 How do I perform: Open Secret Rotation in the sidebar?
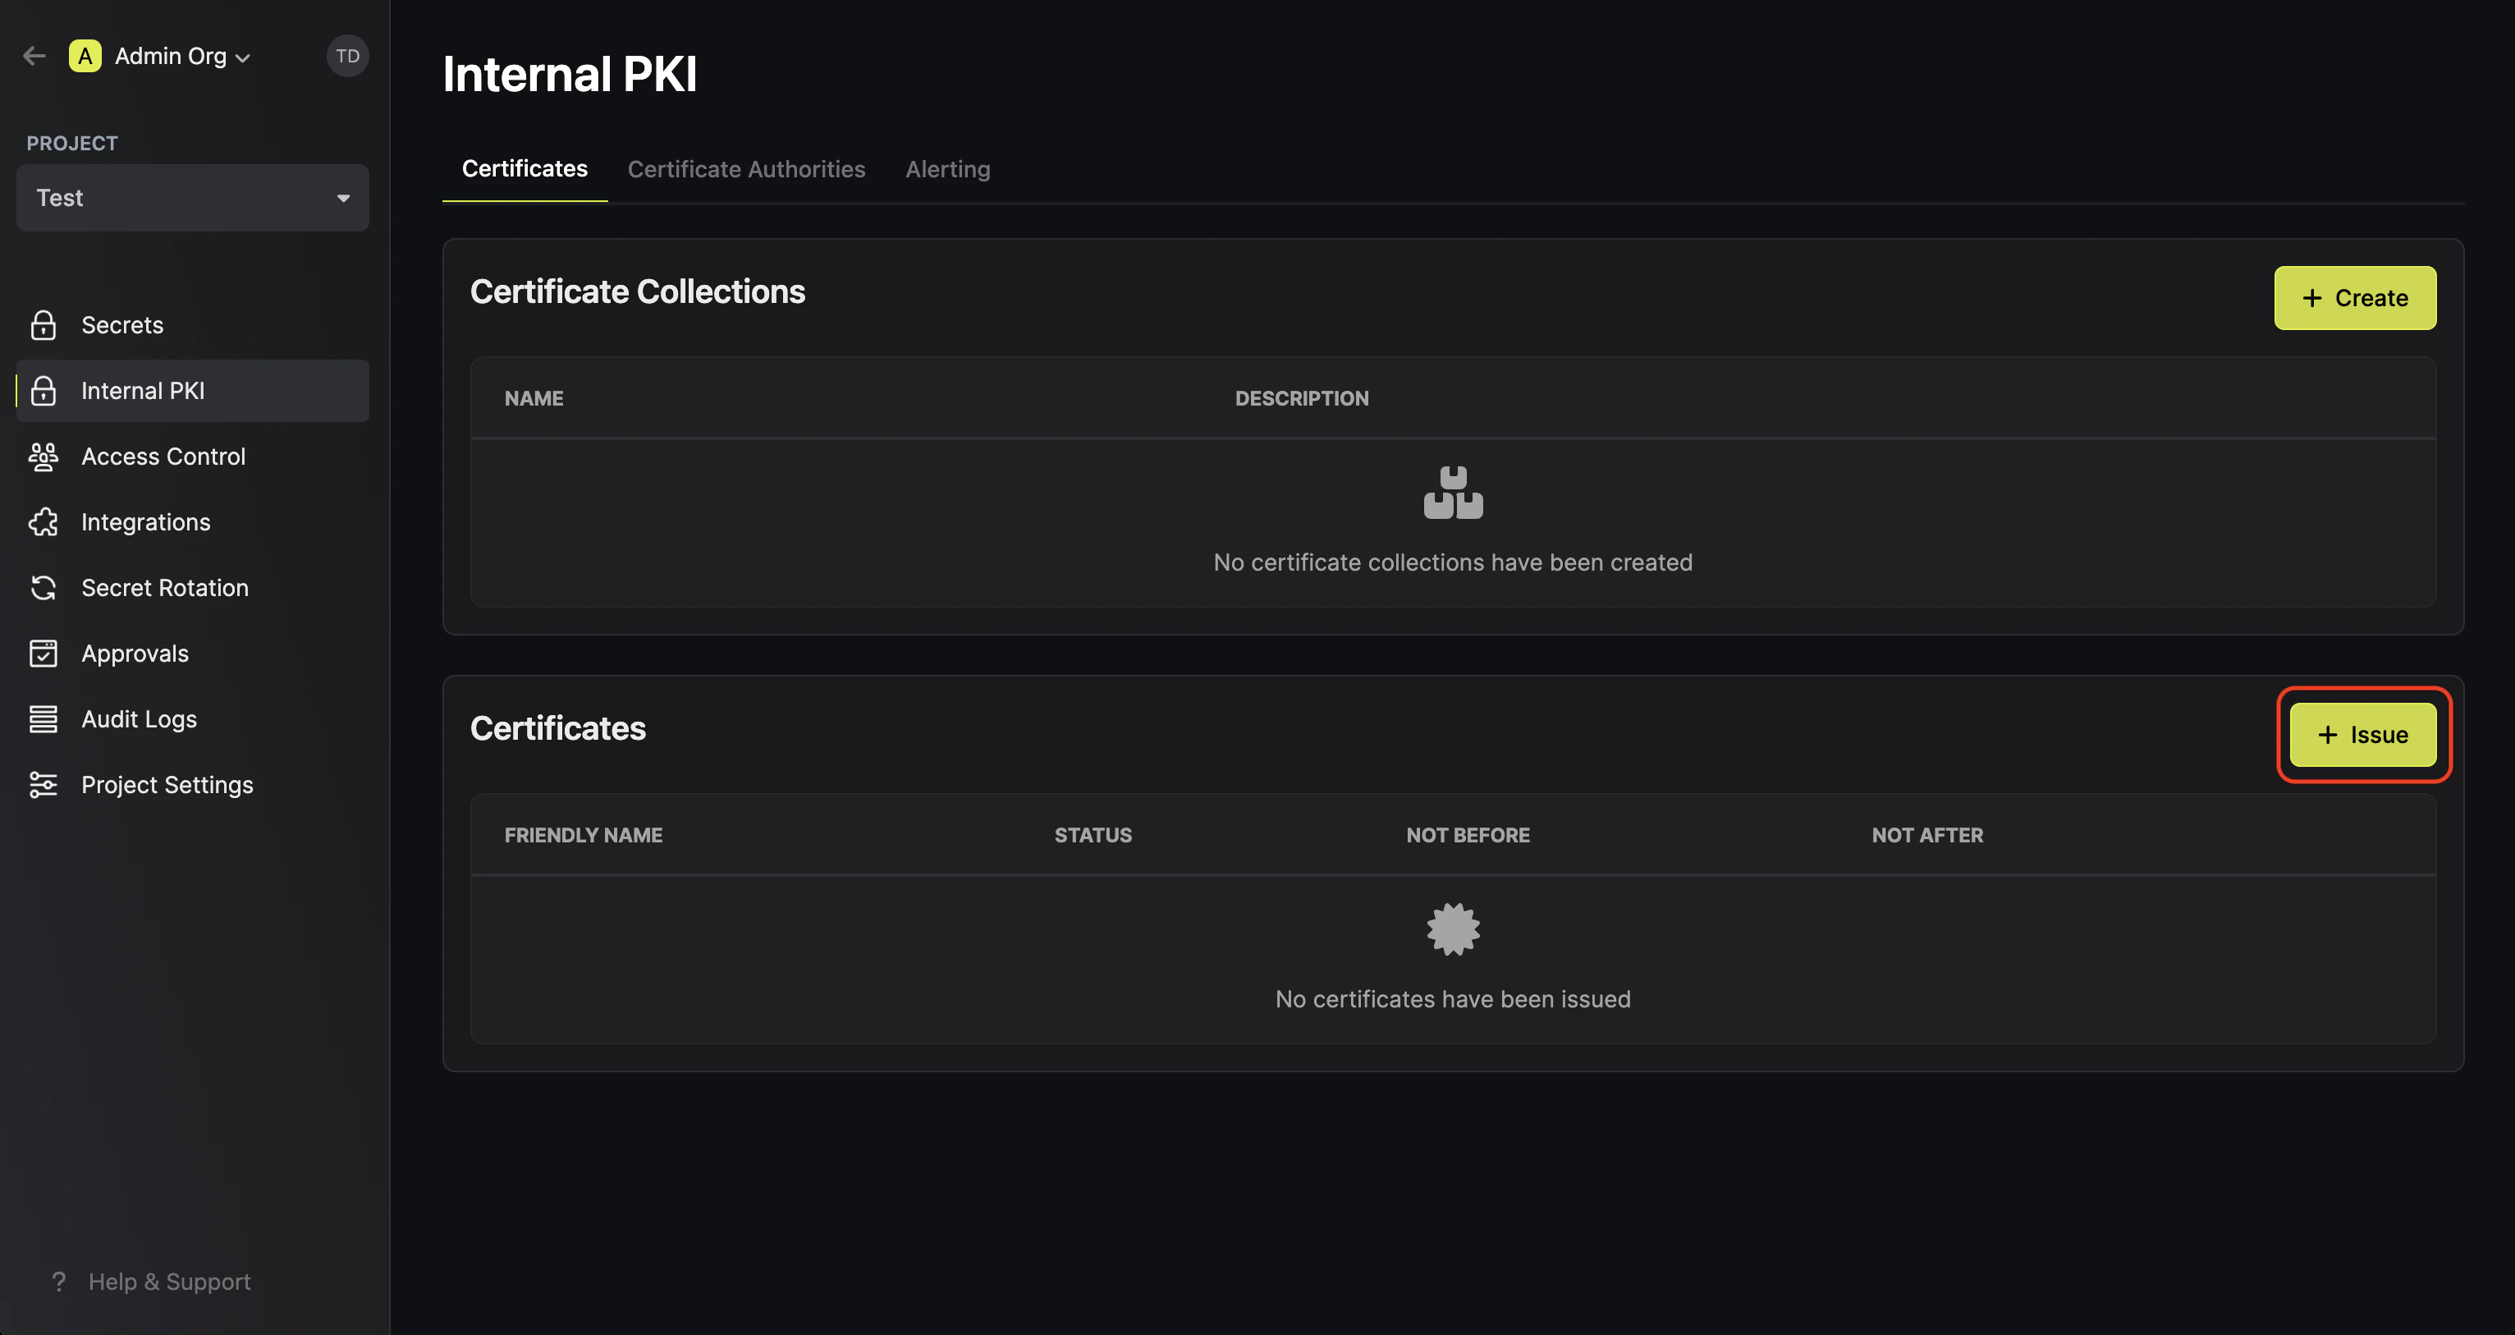tap(192, 588)
